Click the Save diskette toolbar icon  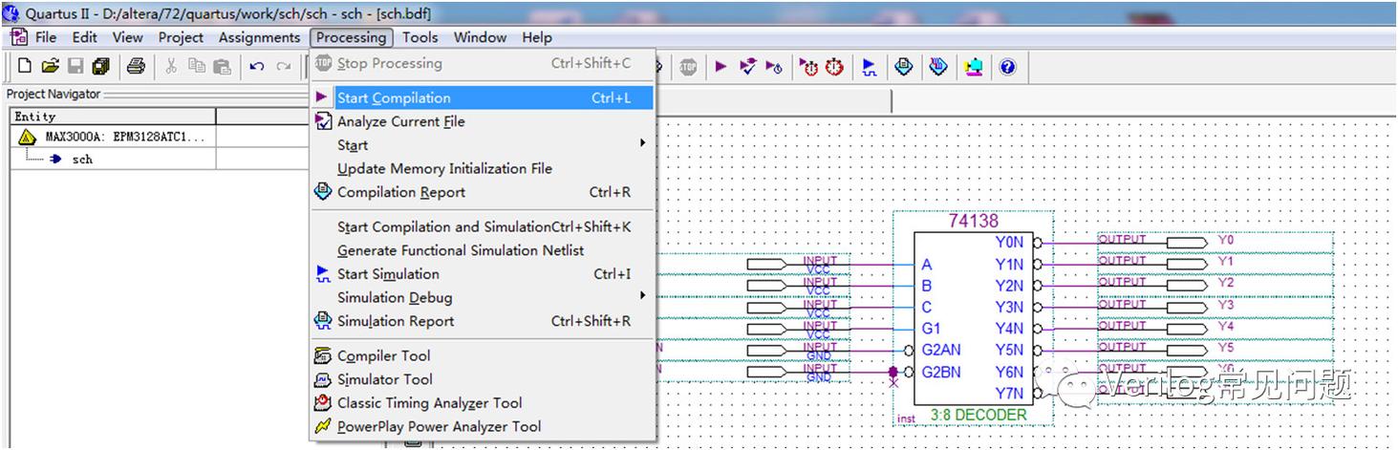pos(75,66)
